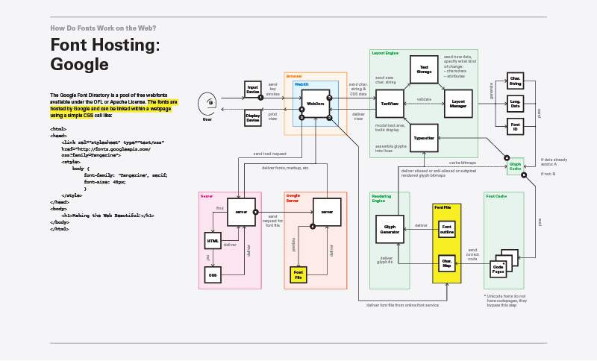597x361 pixels.
Task: Select the TextView box
Action: pos(390,104)
